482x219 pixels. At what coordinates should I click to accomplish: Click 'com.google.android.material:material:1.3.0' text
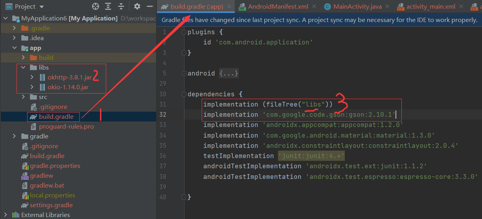[348, 136]
